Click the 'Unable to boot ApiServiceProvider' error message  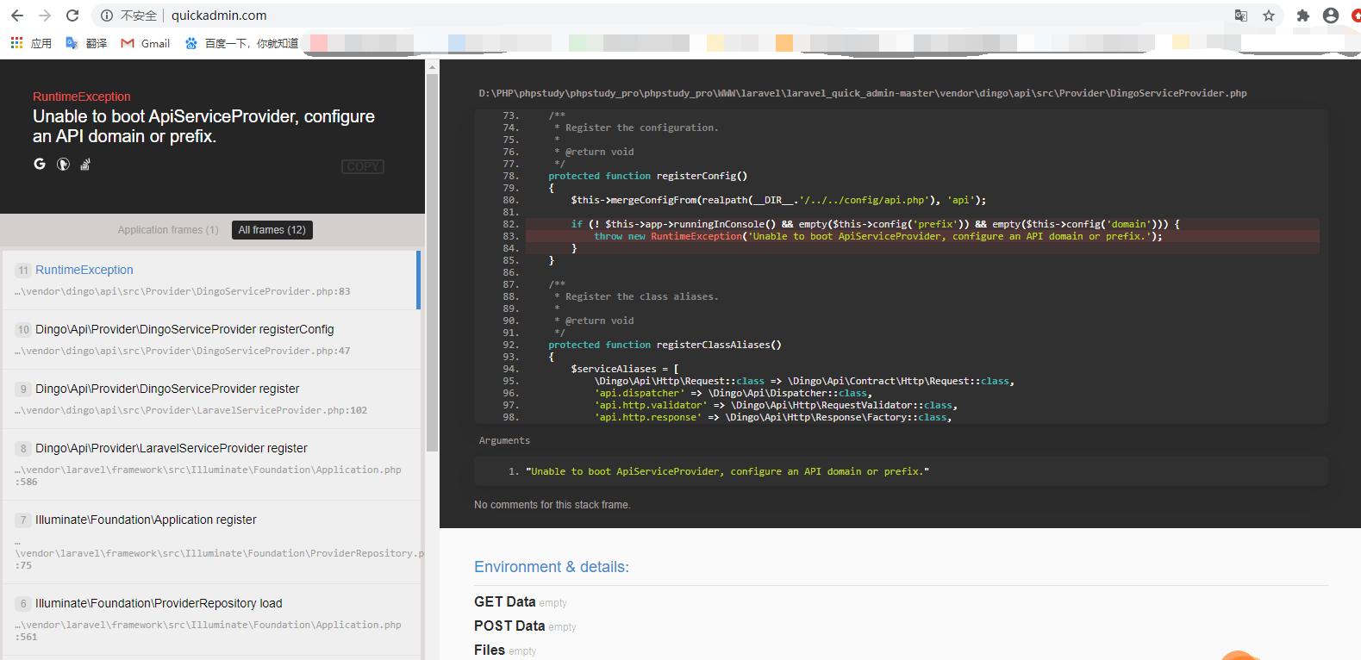pos(203,126)
